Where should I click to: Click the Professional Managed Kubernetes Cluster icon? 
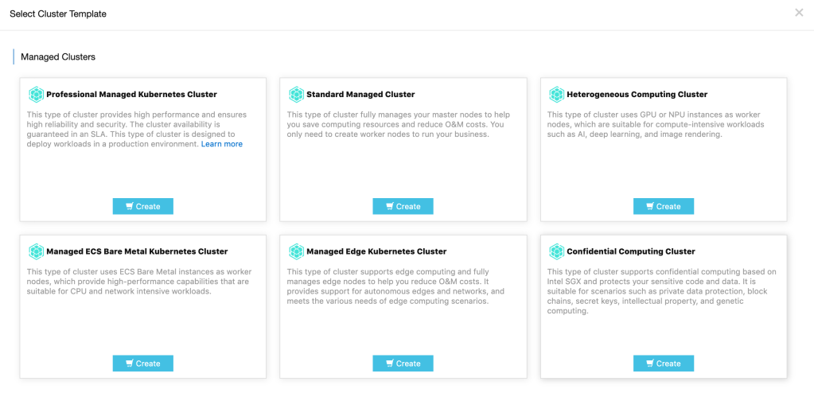click(x=36, y=95)
